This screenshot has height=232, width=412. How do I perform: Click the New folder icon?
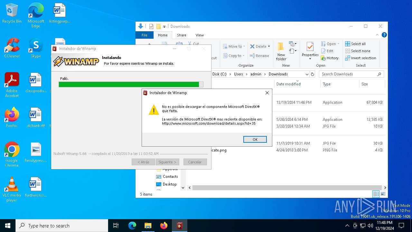tap(281, 47)
